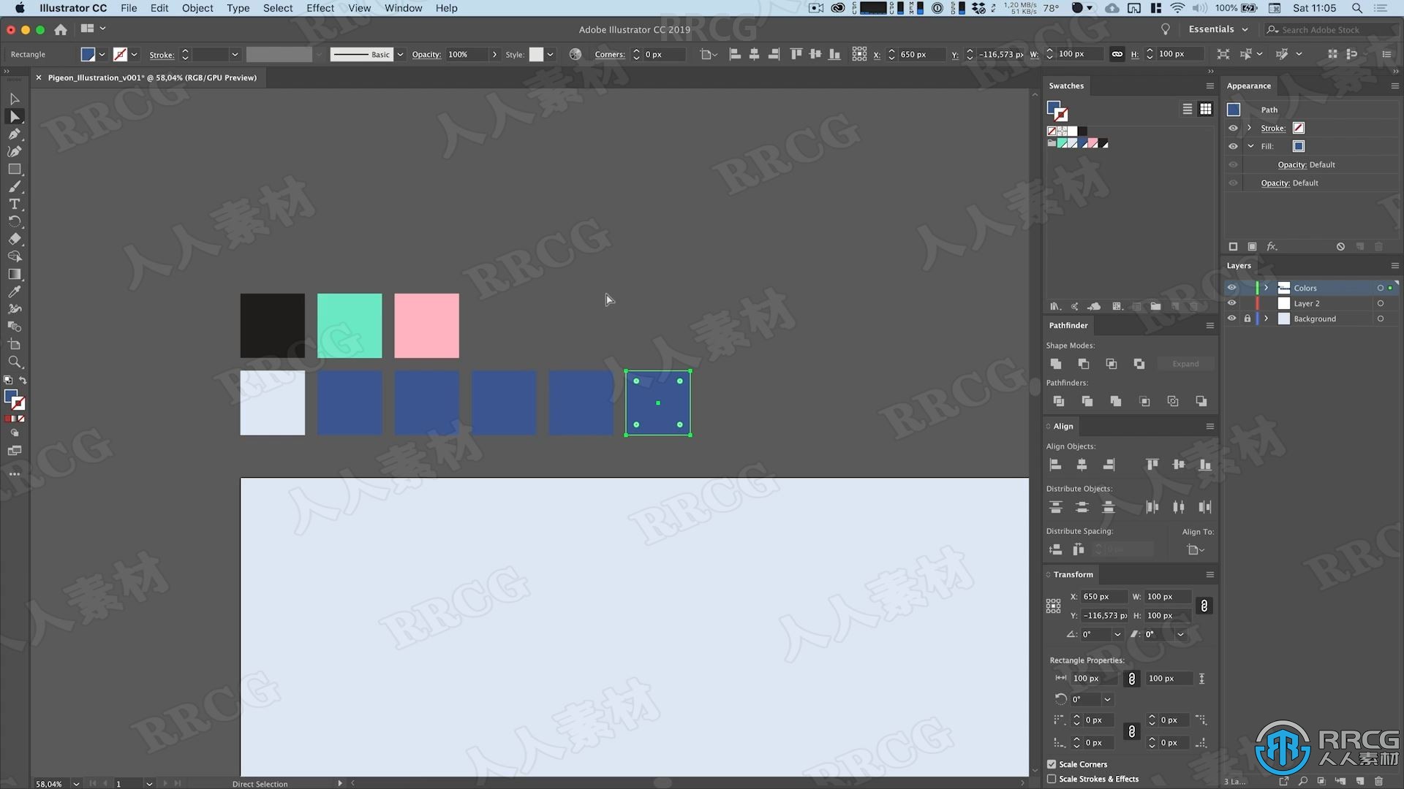Image resolution: width=1404 pixels, height=789 pixels.
Task: Click Stroke link in Appearance panel
Action: (1273, 128)
